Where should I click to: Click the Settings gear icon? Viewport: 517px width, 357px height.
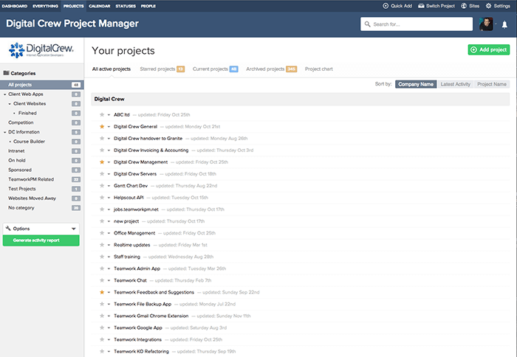pos(488,6)
